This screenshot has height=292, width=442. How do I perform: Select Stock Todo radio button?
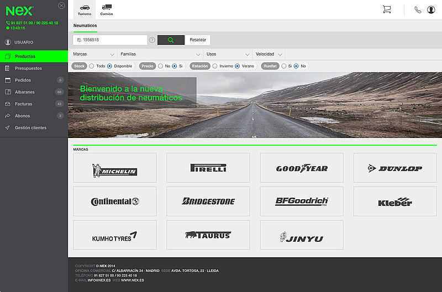point(92,66)
